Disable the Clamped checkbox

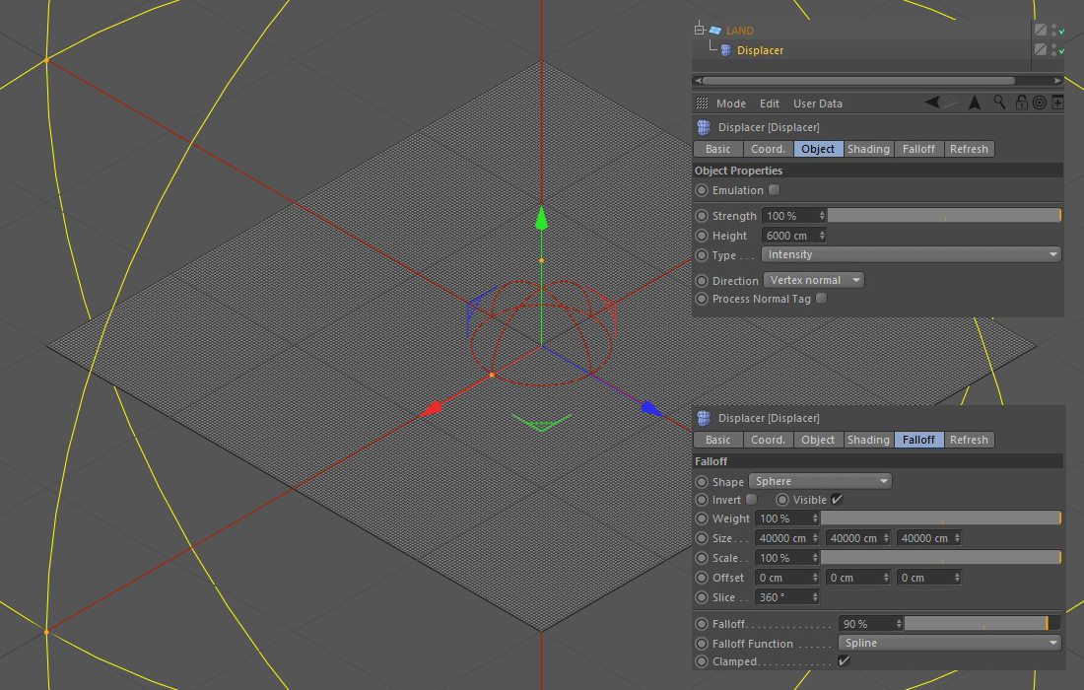(843, 661)
